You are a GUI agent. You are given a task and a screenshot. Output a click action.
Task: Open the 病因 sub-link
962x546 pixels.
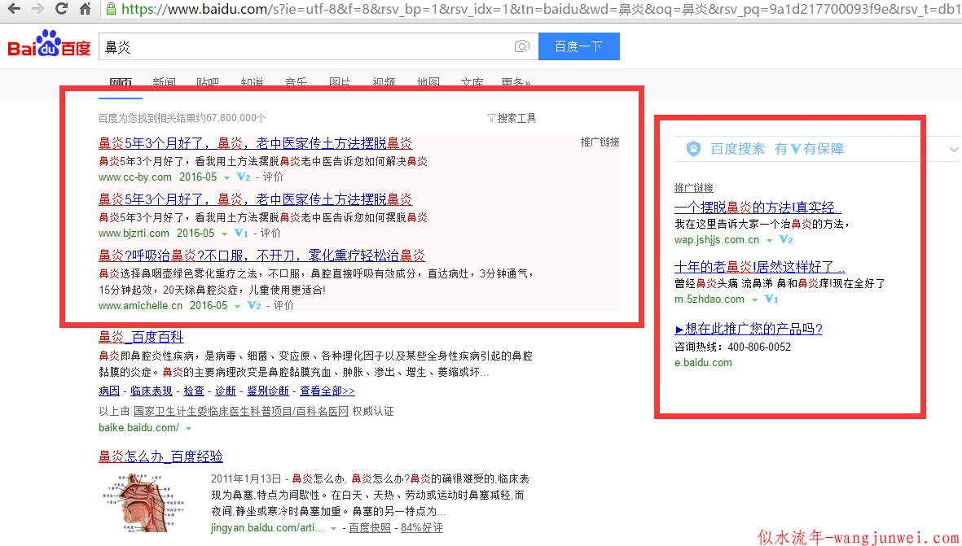(x=109, y=391)
